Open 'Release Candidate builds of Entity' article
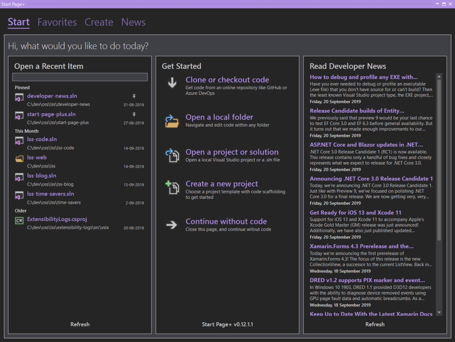The image size is (455, 342). (357, 111)
